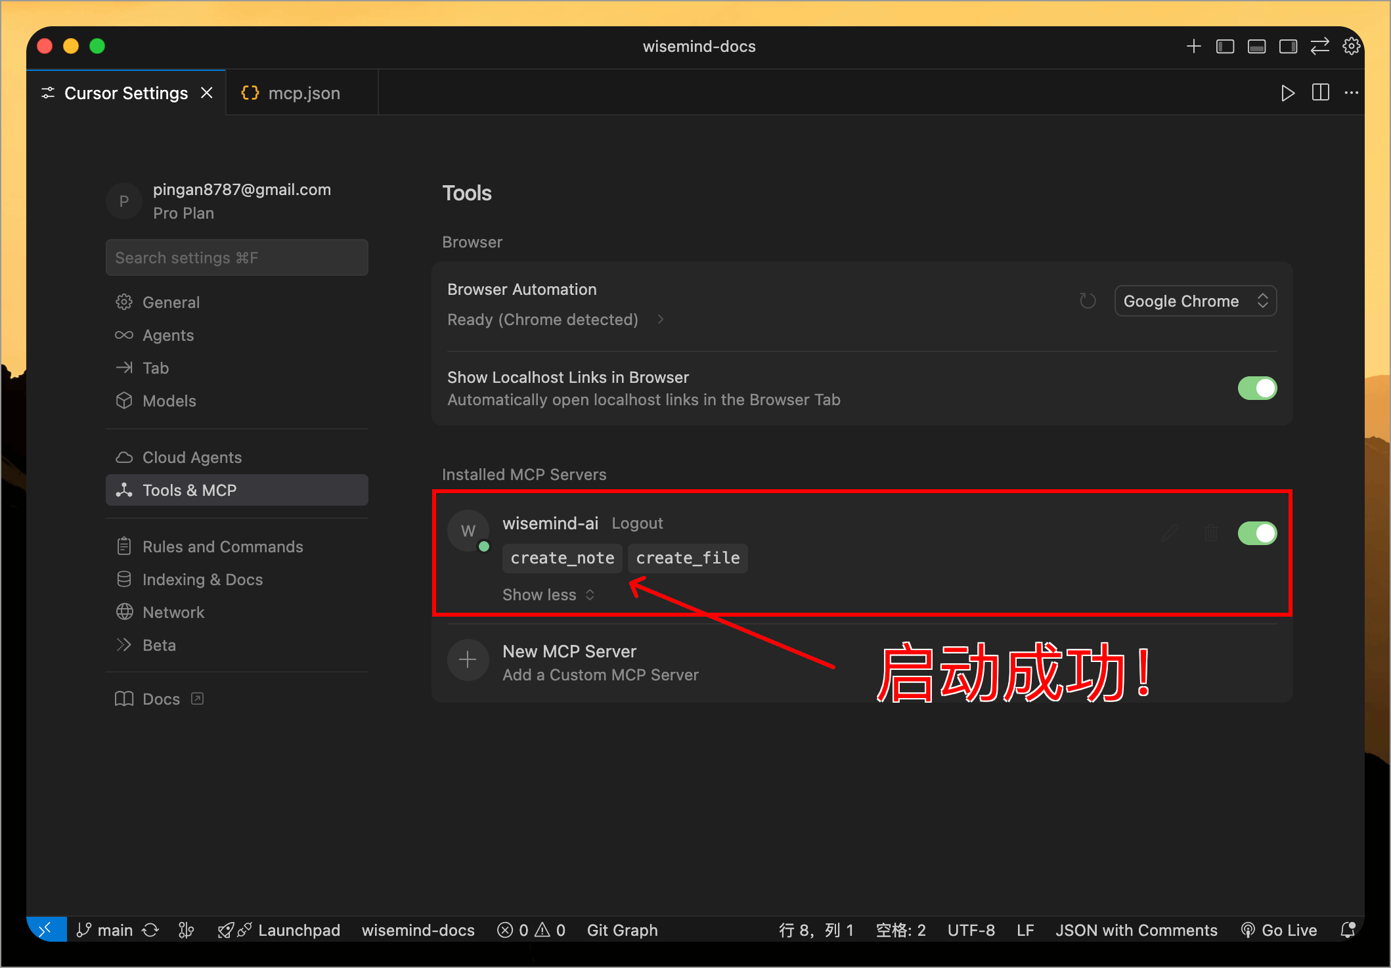1391x968 pixels.
Task: Switch to mcp.json tab
Action: coord(292,93)
